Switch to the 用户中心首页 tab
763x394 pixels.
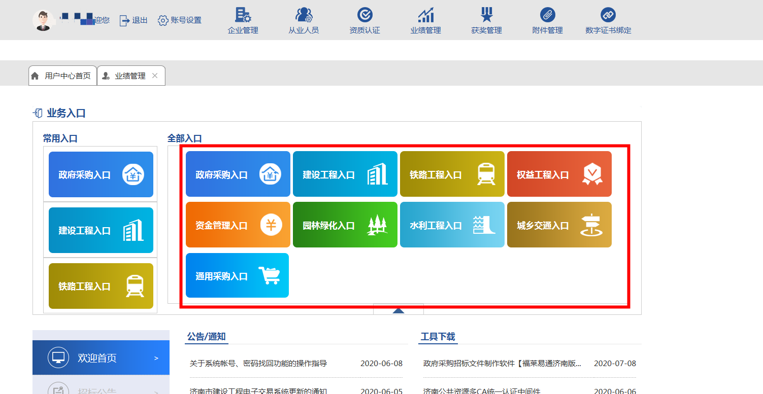click(x=62, y=76)
